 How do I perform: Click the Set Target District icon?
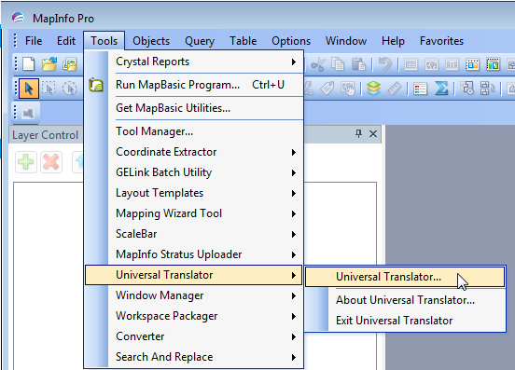(x=467, y=89)
